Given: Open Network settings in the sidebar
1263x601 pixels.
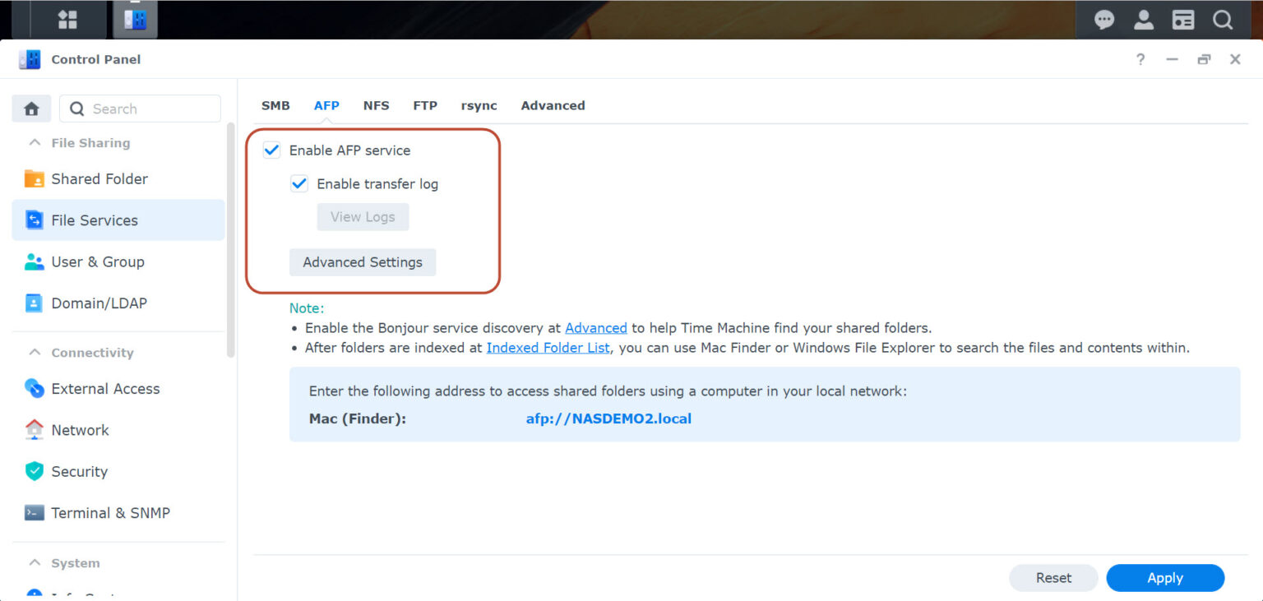Looking at the screenshot, I should click(80, 429).
